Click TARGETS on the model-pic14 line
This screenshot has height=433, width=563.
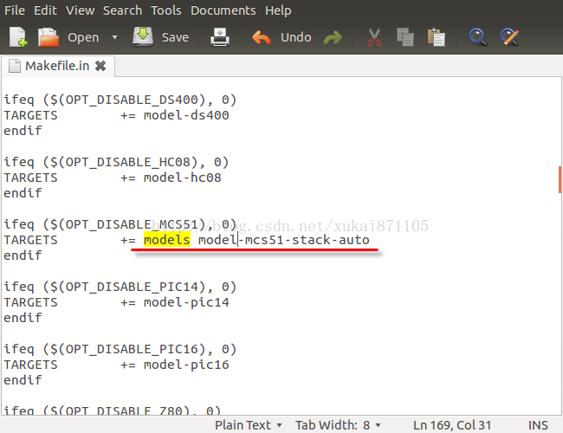[x=30, y=302]
